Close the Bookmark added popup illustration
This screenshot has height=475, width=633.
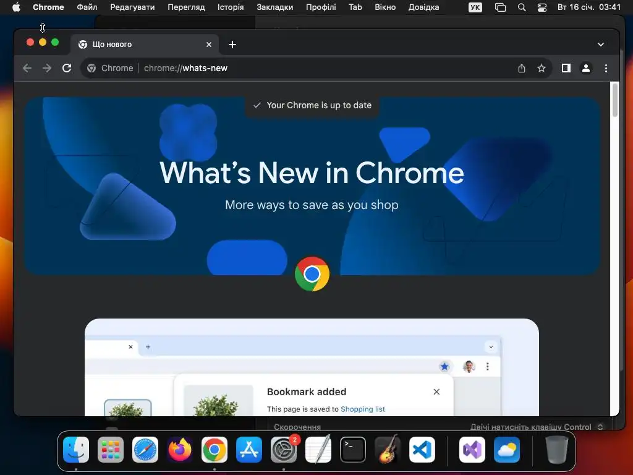436,392
